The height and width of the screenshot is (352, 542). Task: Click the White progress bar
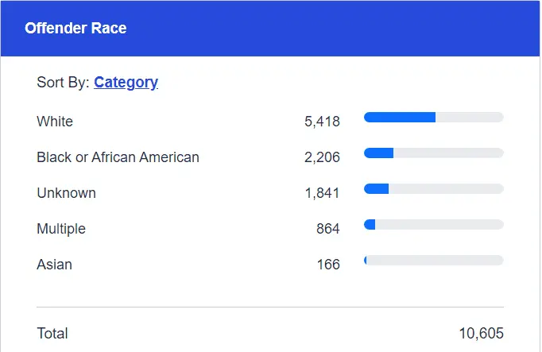pos(433,118)
